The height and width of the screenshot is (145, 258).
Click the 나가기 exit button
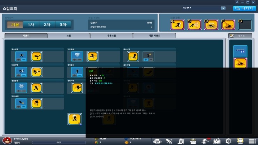pos(244,8)
